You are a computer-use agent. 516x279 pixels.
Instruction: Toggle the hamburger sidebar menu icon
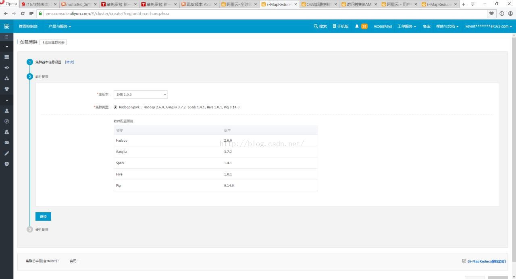pos(6,37)
